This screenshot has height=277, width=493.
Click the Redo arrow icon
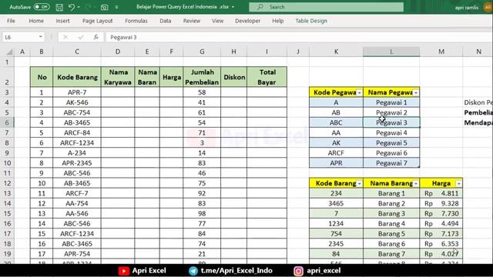pos(88,7)
